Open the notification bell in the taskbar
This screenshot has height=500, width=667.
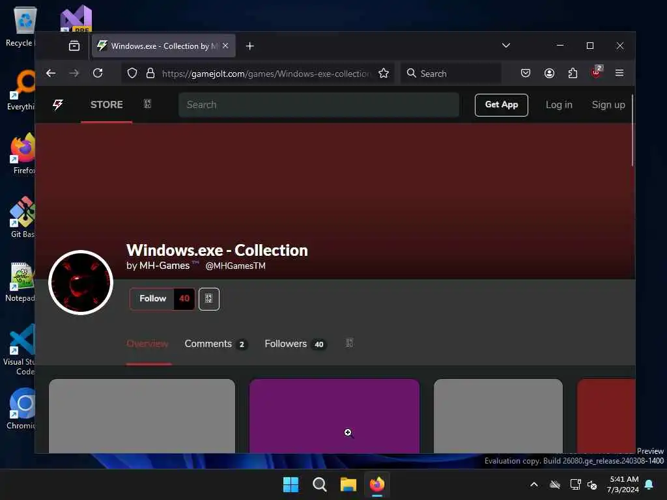pos(649,484)
